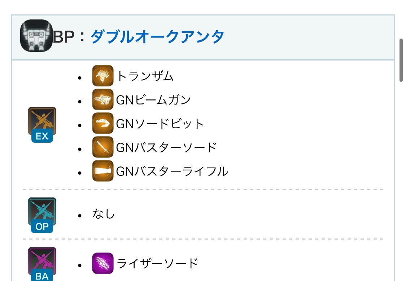
Task: Click the EX skill category icon
Action: (42, 125)
